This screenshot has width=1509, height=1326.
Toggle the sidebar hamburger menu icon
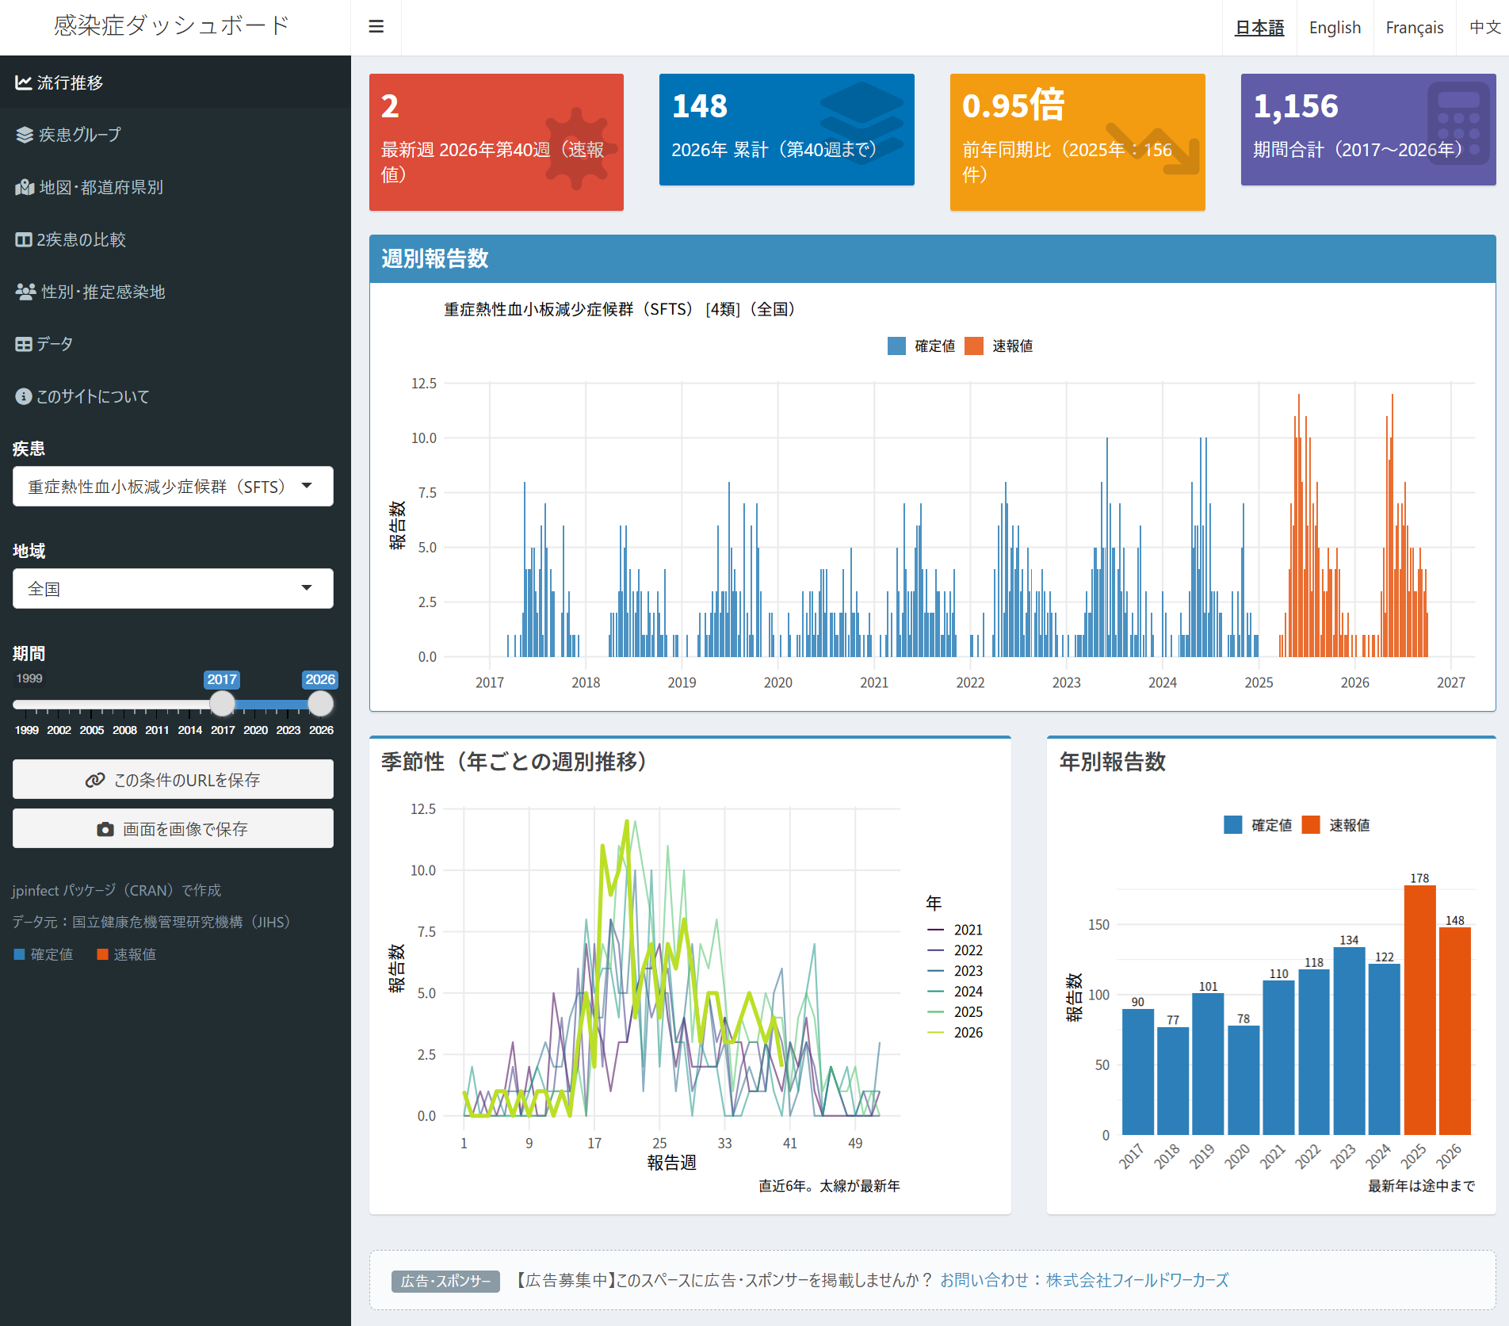tap(376, 27)
